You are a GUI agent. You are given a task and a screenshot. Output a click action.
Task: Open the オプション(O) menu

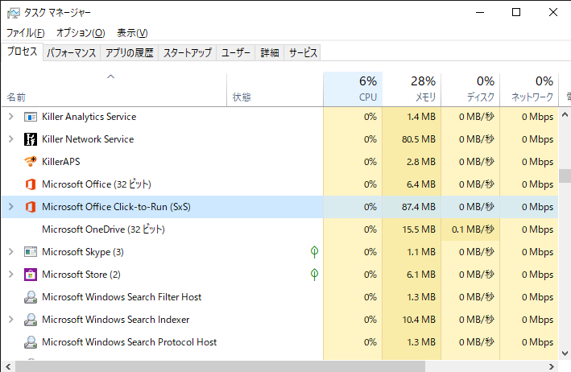(x=81, y=33)
